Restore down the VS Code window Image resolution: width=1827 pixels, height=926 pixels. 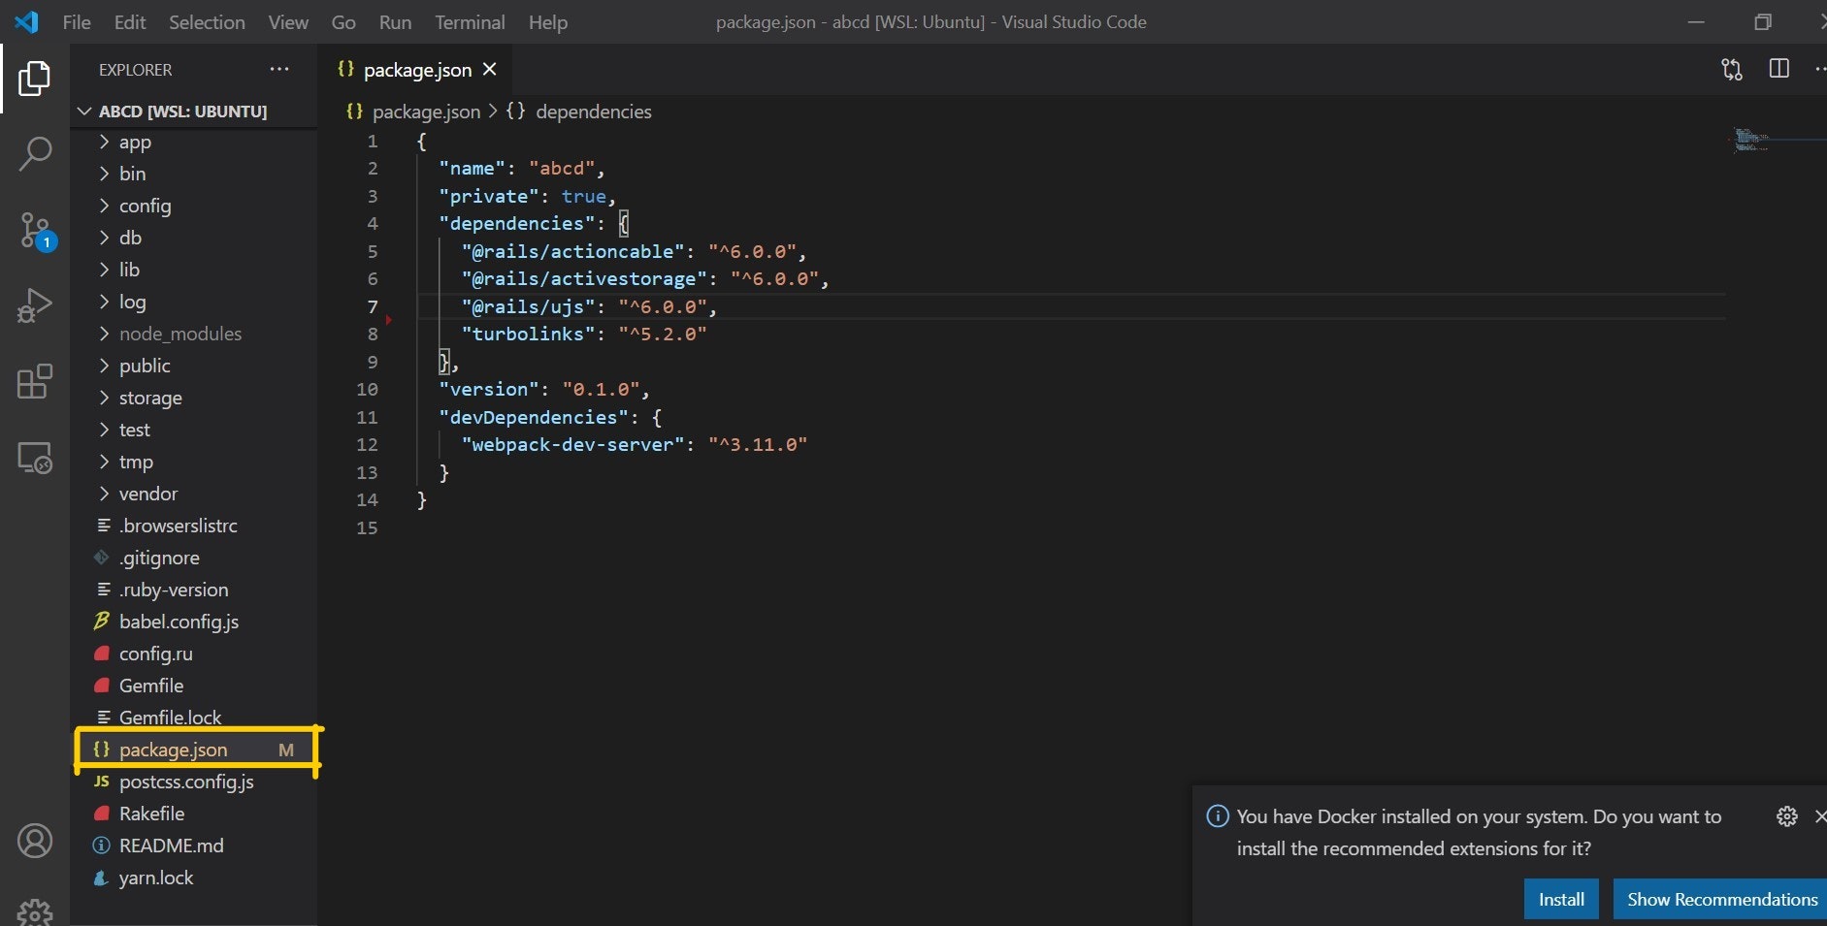point(1763,22)
